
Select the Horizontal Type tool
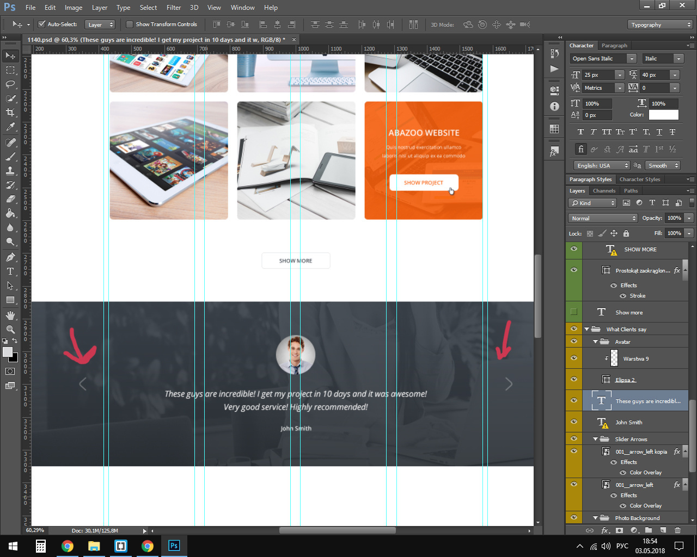(x=10, y=271)
